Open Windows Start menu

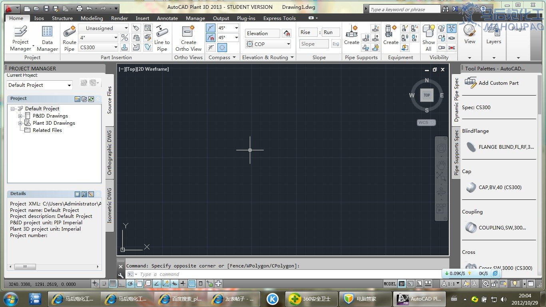[11, 299]
